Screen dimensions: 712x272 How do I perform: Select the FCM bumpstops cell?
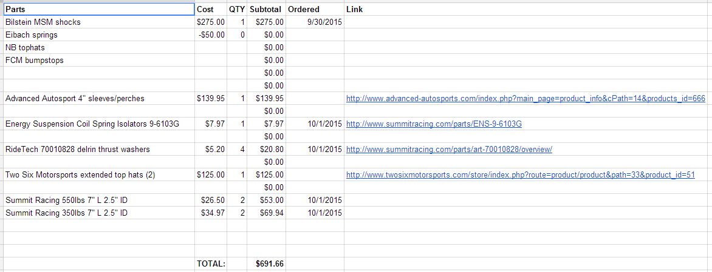click(x=98, y=60)
